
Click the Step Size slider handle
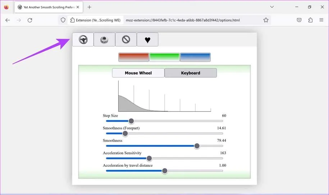click(131, 121)
